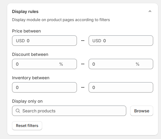Select the maximum discount percentage field
Viewport: 161px width, 139px height.
tap(121, 64)
